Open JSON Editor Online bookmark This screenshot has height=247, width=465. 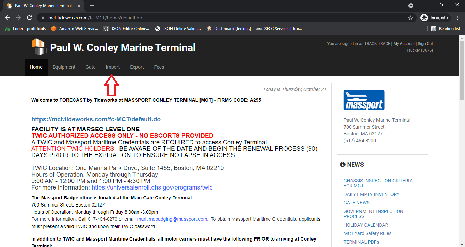[x=126, y=29]
